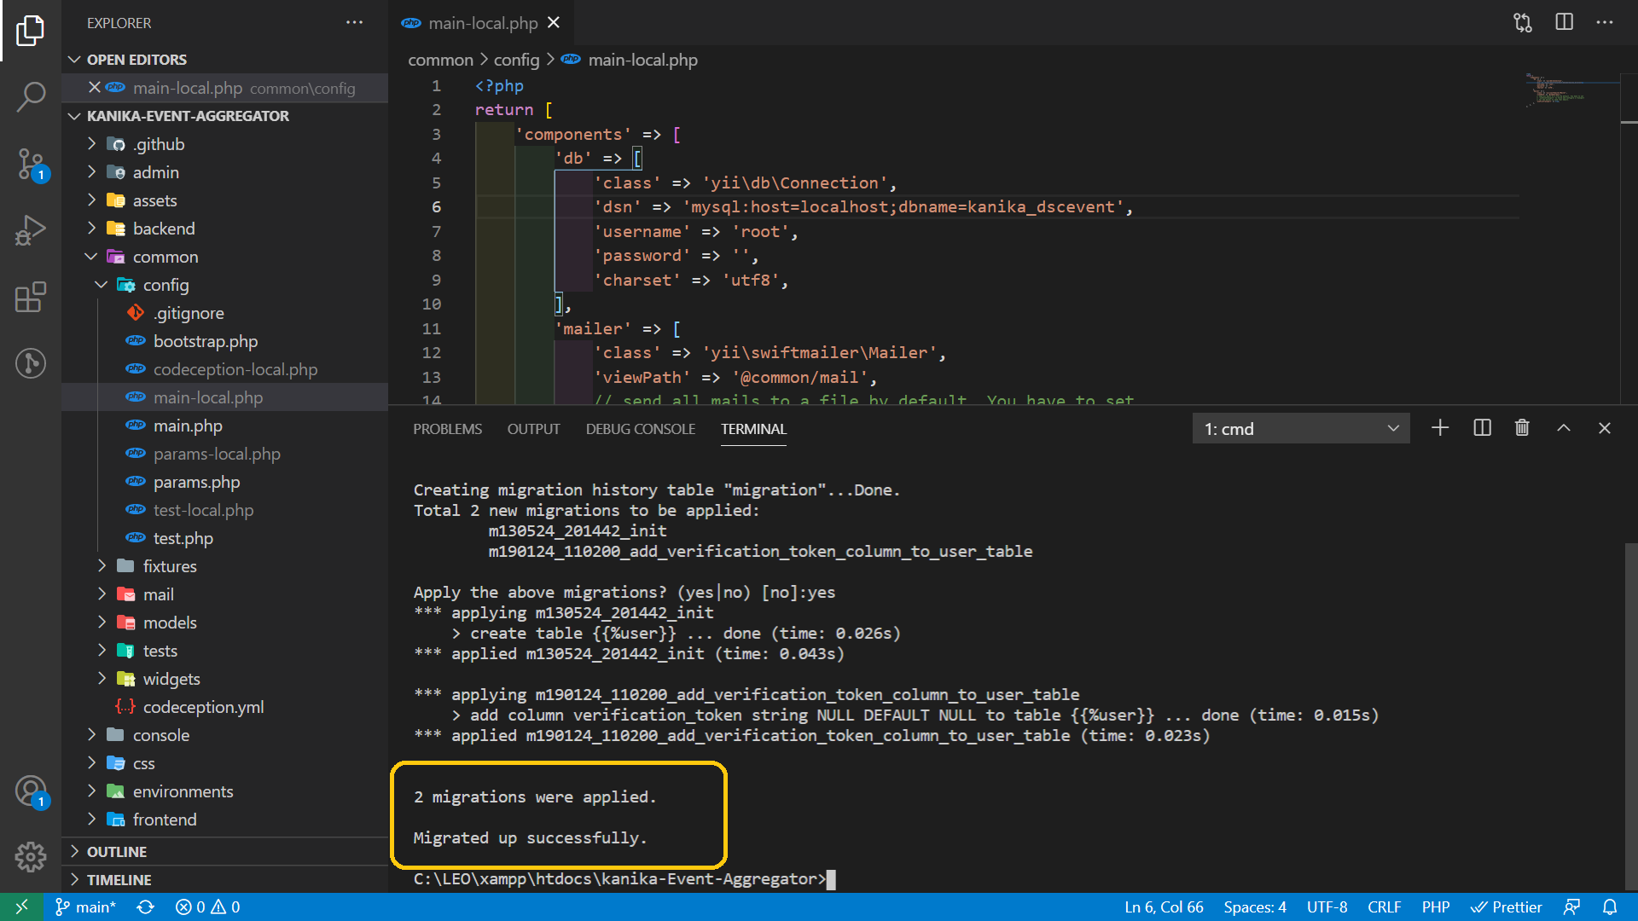The width and height of the screenshot is (1638, 921).
Task: Click Prettier status bar item
Action: coord(1507,907)
